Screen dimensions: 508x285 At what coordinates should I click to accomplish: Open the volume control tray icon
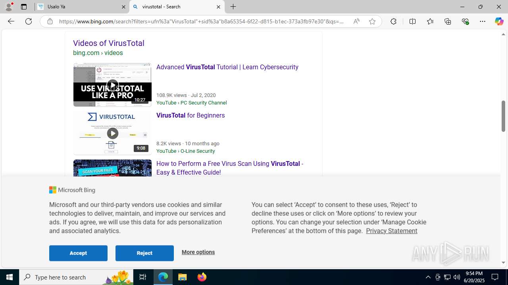pyautogui.click(x=457, y=277)
